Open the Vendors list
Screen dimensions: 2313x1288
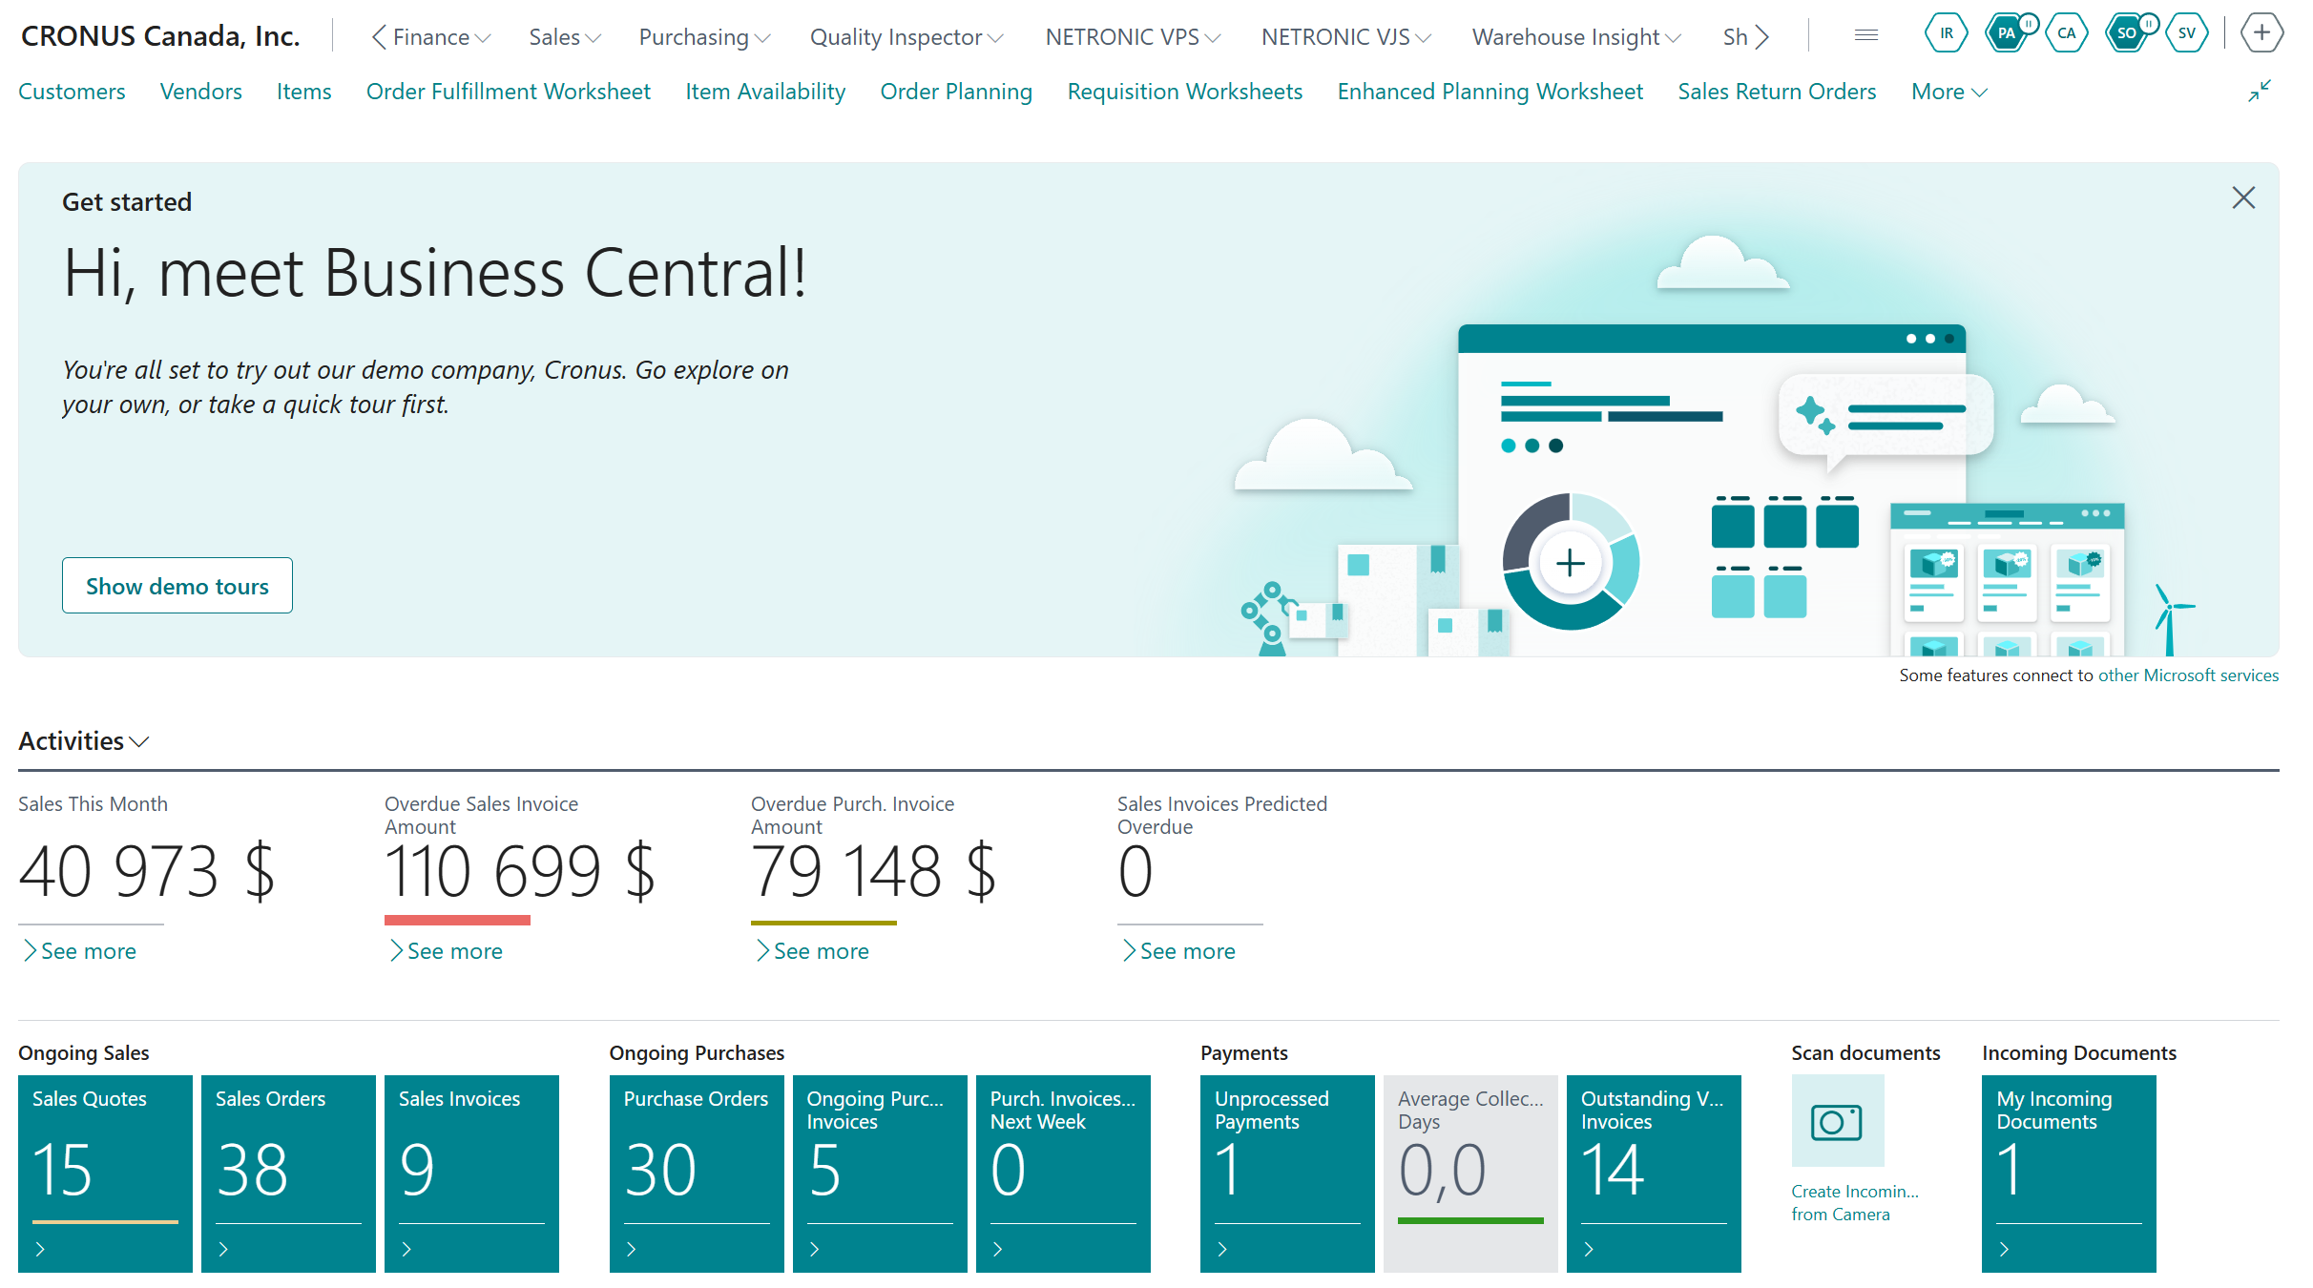(x=200, y=92)
